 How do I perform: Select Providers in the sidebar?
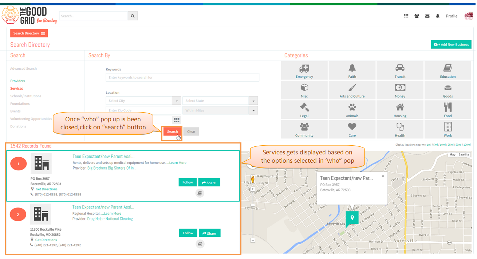[x=17, y=81]
